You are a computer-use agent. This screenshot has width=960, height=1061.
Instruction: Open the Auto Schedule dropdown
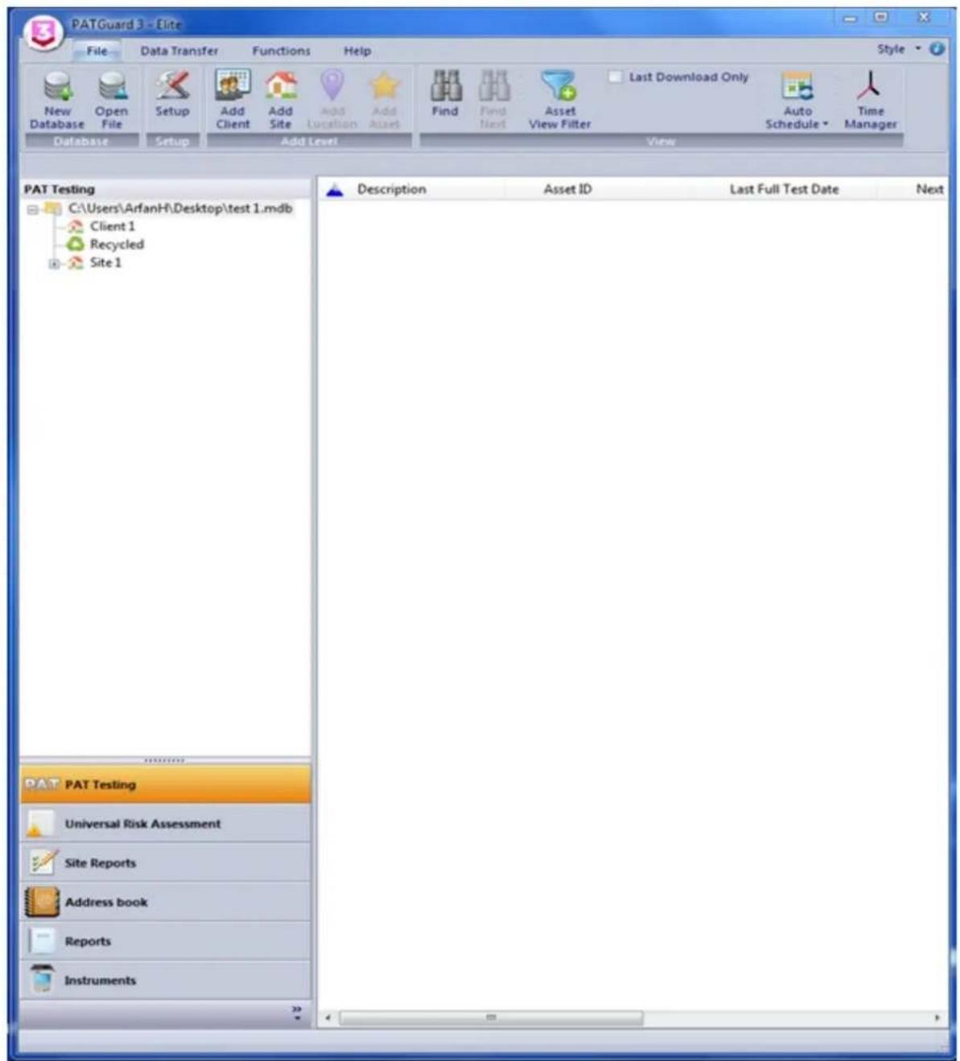tap(797, 101)
